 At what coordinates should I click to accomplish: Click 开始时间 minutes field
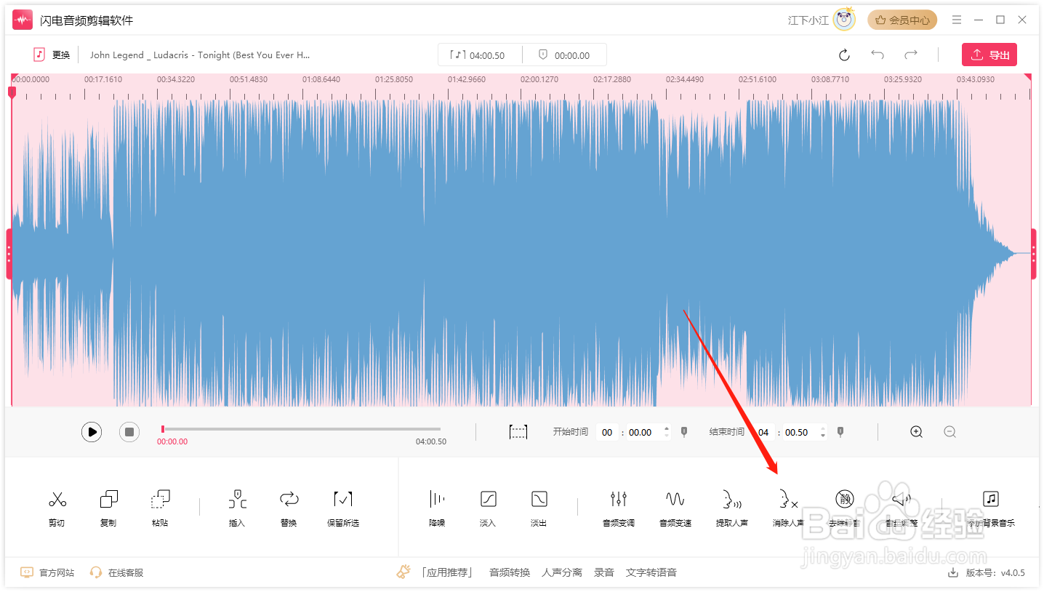(x=607, y=432)
